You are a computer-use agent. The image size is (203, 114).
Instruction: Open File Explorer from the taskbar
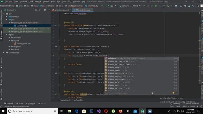pos(69,111)
